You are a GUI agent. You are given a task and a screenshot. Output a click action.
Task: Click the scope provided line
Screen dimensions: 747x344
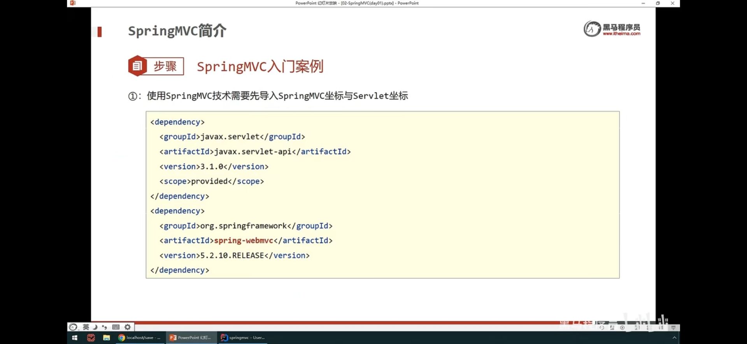(x=212, y=181)
